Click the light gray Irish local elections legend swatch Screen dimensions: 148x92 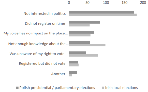click(103, 88)
